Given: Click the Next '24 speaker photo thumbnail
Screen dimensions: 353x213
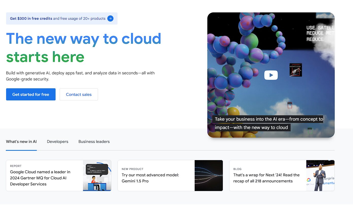Looking at the screenshot, I should (x=320, y=176).
